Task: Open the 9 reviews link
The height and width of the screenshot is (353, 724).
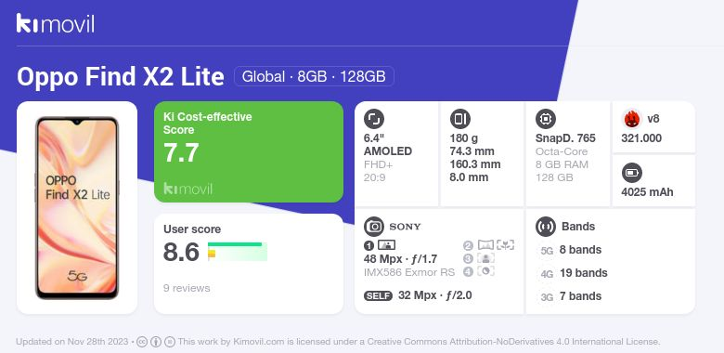Action: tap(187, 288)
